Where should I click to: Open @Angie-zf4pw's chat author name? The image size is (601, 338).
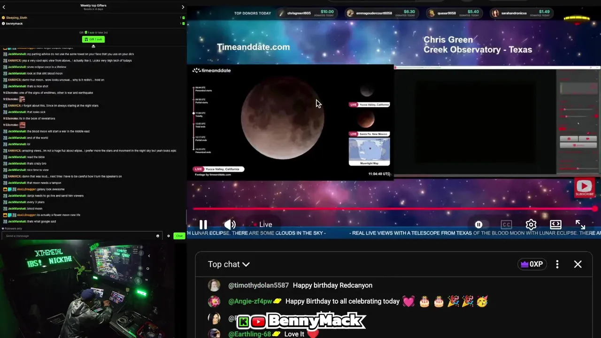point(250,301)
